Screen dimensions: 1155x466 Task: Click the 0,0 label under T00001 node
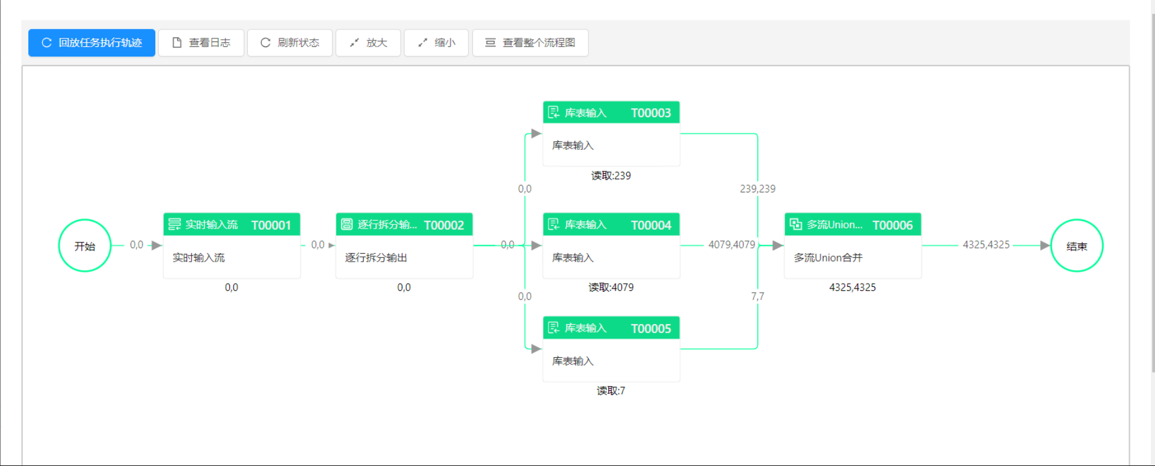[x=232, y=287]
